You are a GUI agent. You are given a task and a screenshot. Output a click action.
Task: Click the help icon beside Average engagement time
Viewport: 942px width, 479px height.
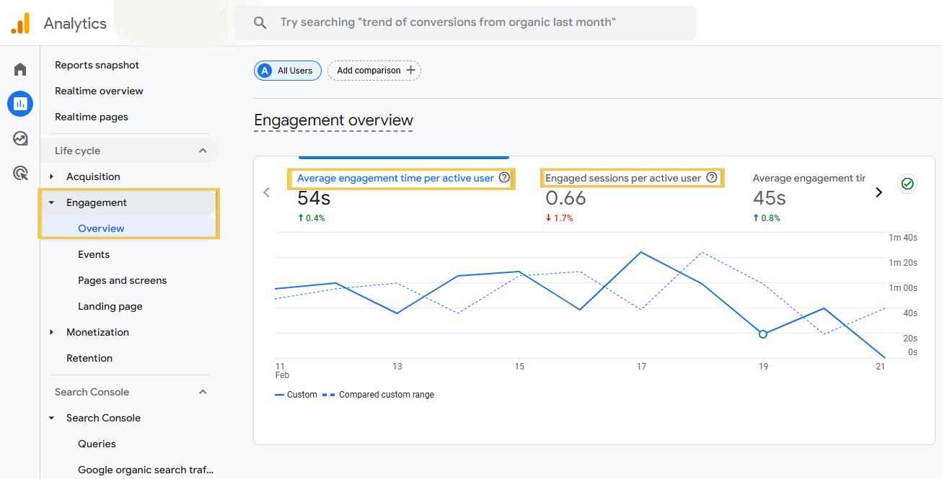click(504, 177)
